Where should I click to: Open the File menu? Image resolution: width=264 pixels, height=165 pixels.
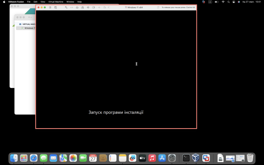click(x=28, y=2)
